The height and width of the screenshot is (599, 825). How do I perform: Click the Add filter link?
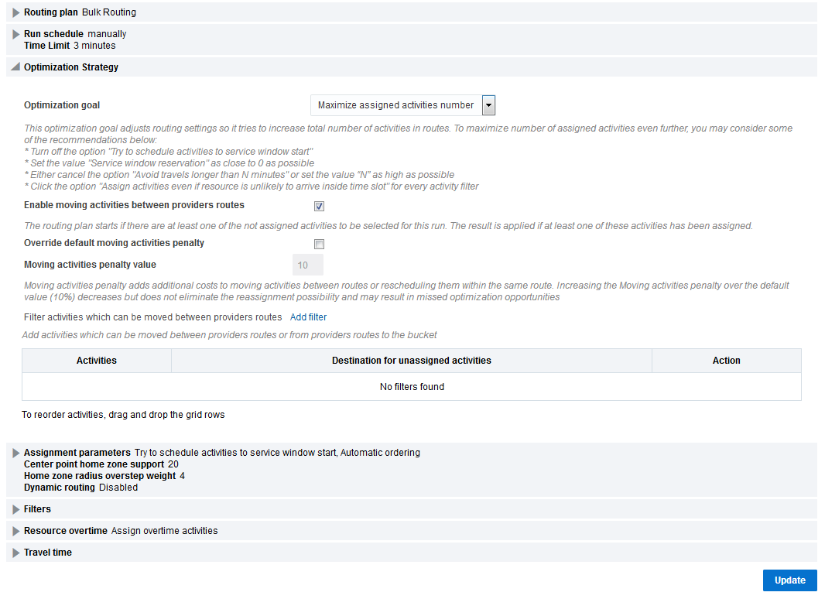click(x=308, y=317)
